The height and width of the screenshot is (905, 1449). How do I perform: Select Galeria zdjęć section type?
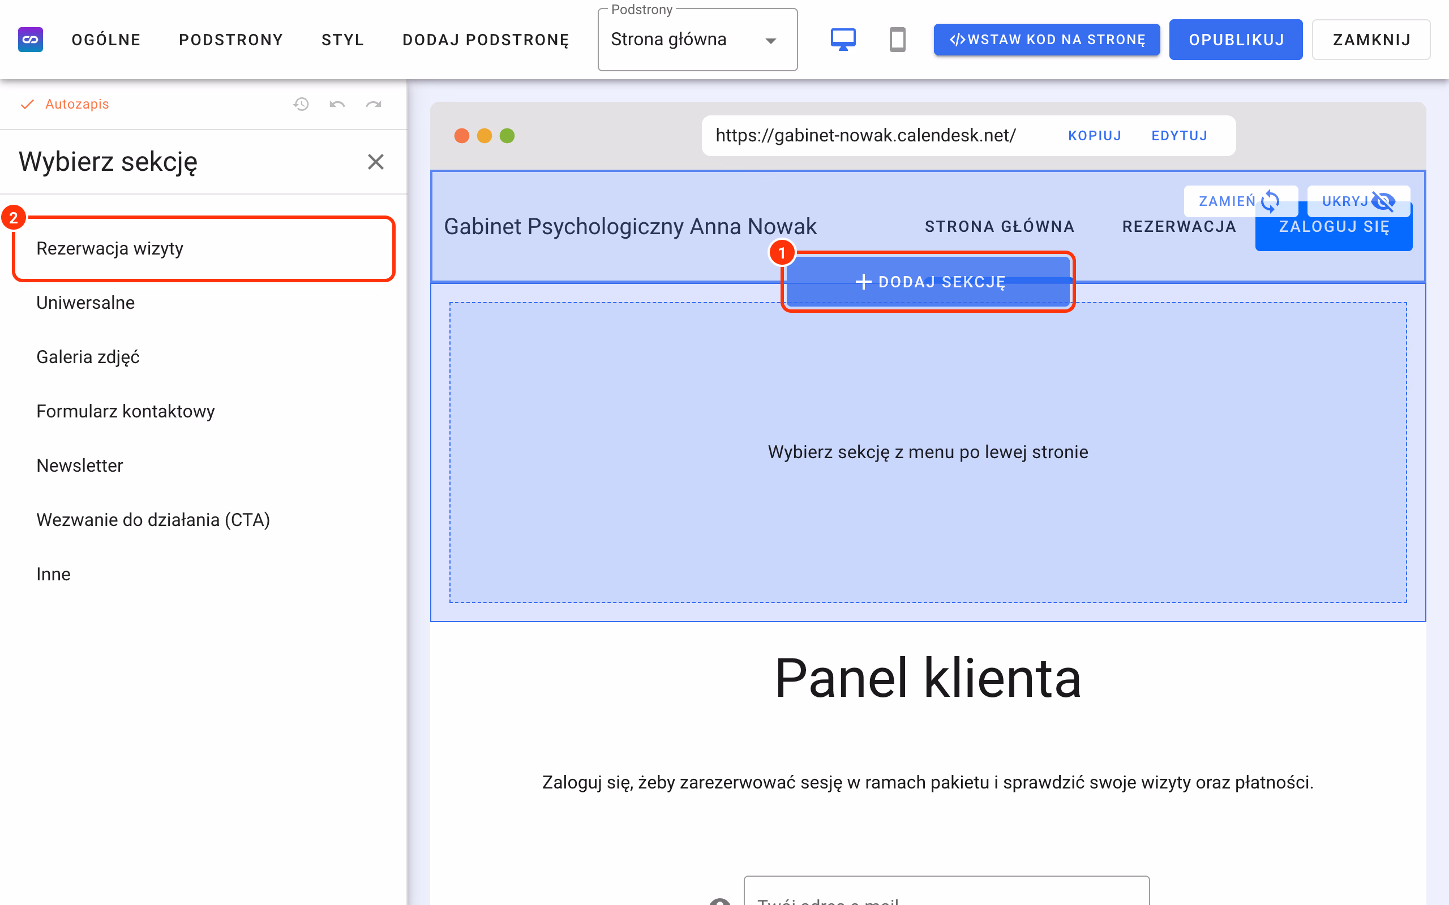204,357
